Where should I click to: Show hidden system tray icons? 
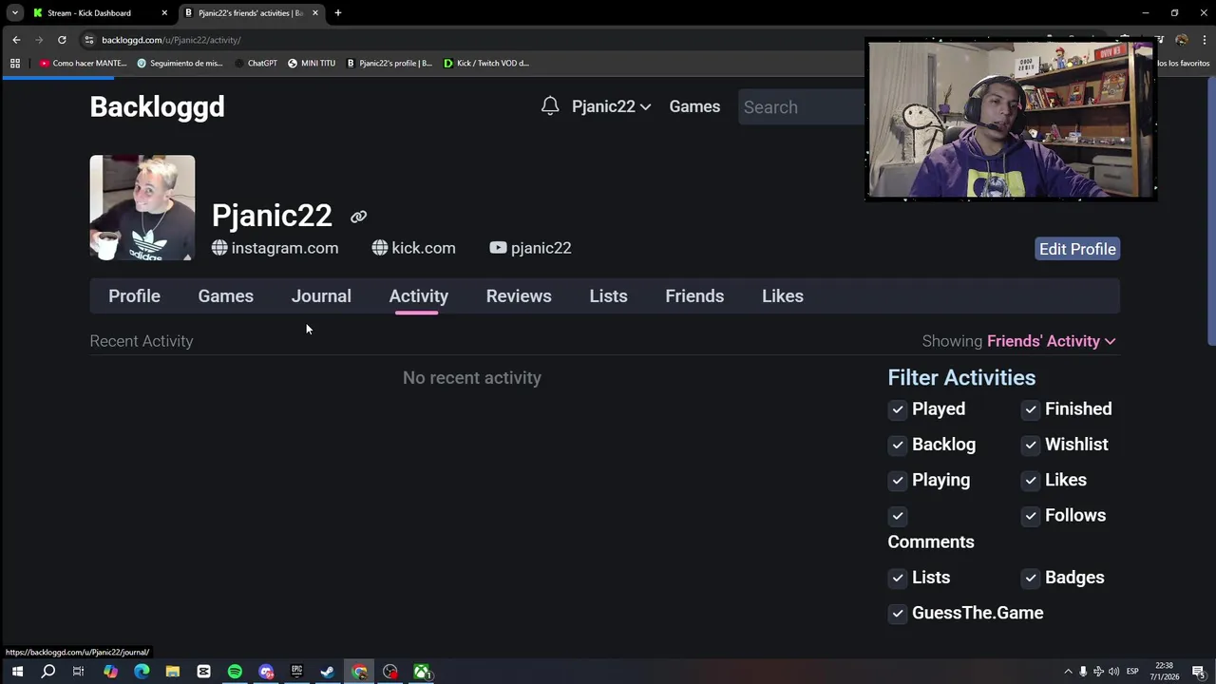pyautogui.click(x=1068, y=672)
